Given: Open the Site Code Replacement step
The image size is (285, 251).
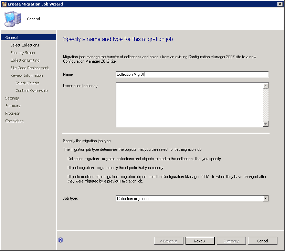Looking at the screenshot, I should click(x=30, y=68).
